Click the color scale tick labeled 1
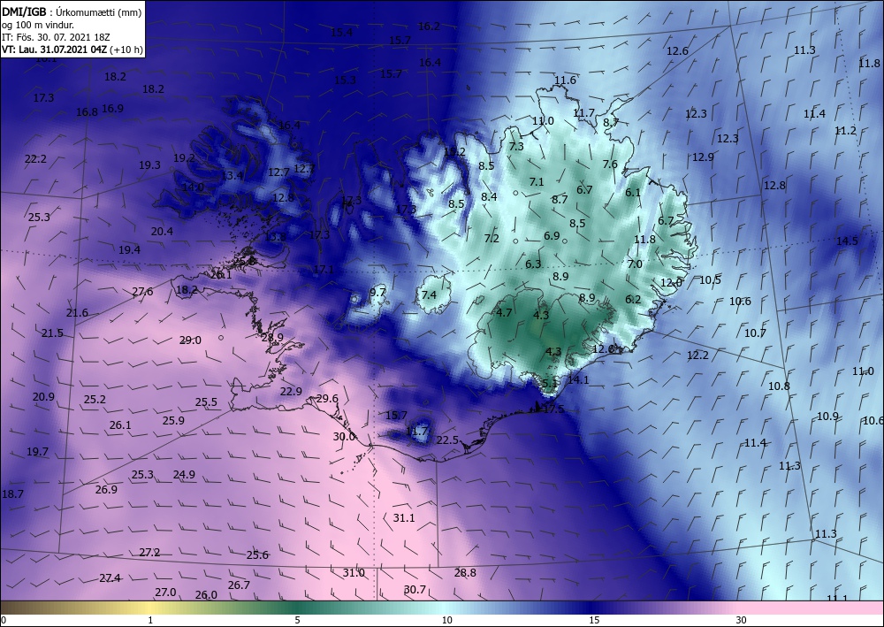 tap(150, 621)
